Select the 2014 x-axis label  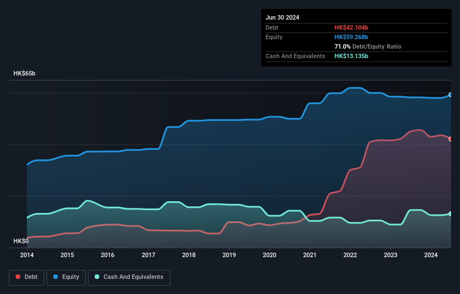coord(27,255)
